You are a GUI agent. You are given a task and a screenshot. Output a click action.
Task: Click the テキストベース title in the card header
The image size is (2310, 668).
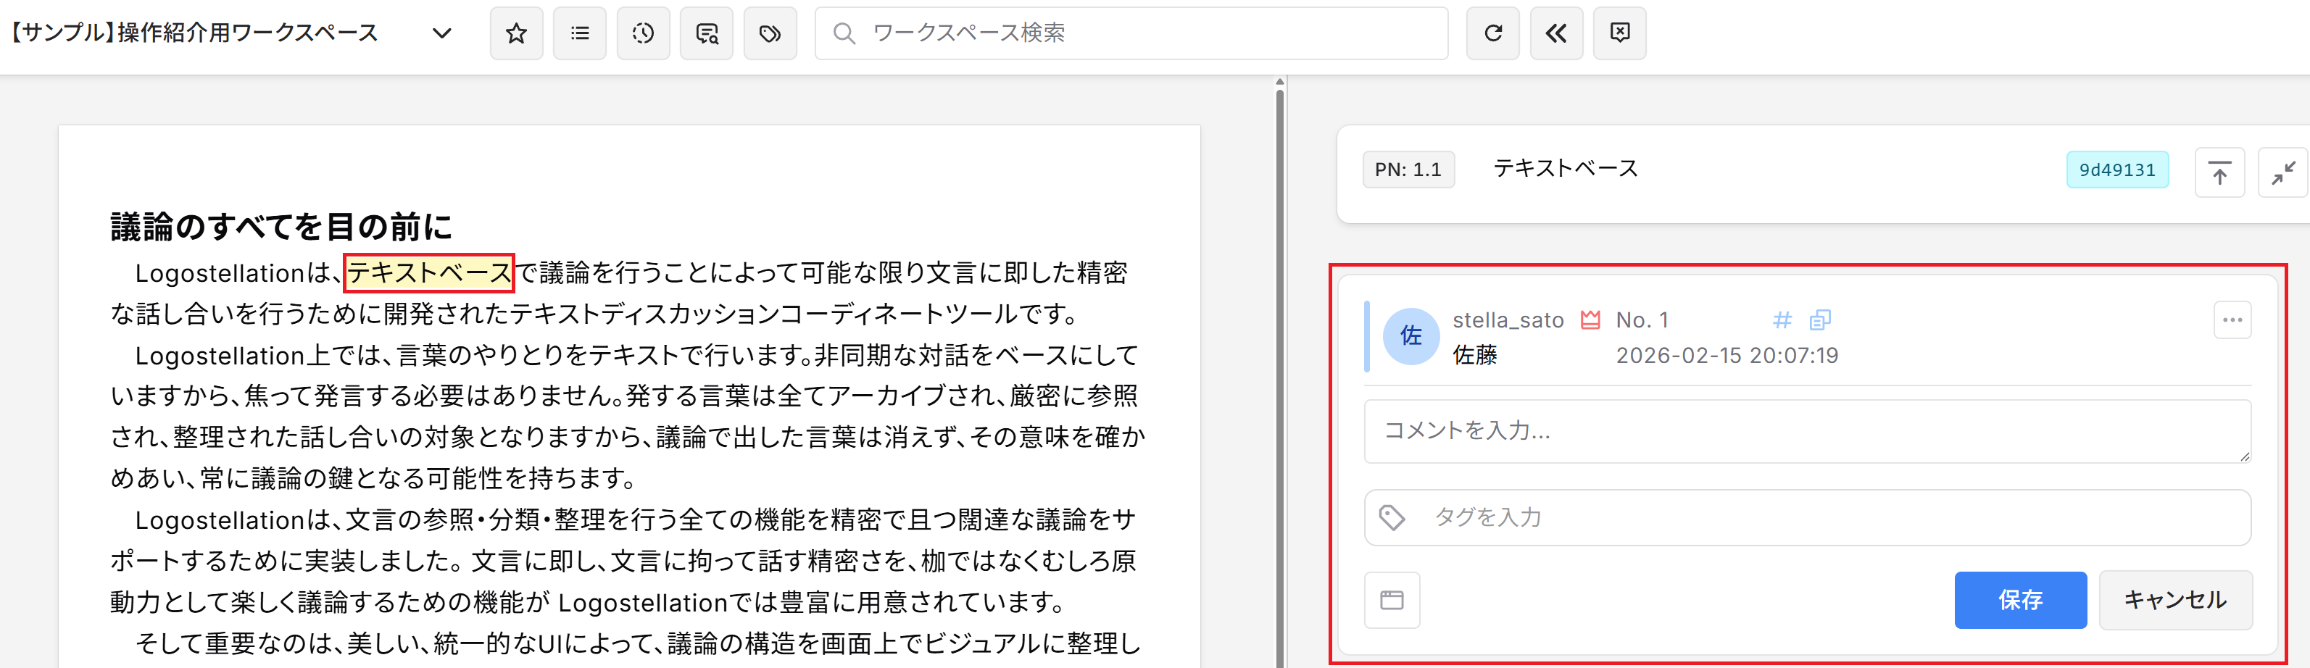[x=1565, y=169]
